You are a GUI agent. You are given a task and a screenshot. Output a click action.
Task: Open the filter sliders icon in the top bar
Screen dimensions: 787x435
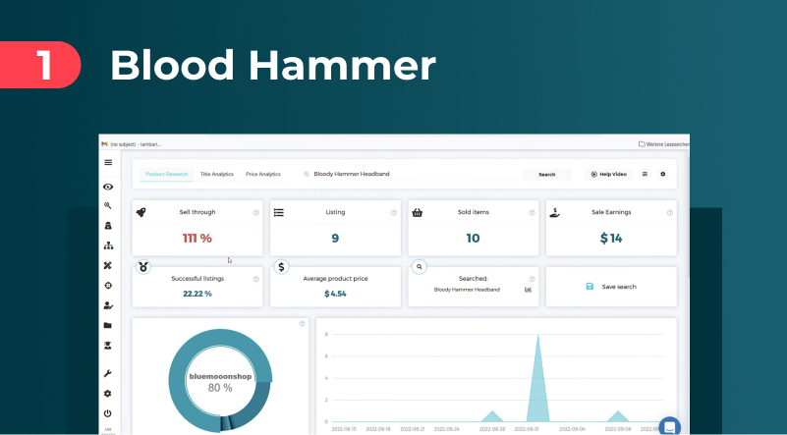[x=645, y=174]
